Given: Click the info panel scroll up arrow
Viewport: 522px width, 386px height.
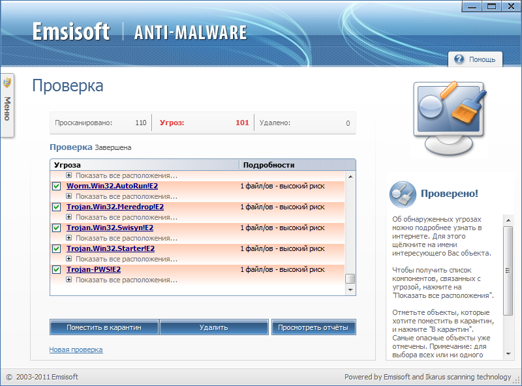Looking at the screenshot, I should [508, 220].
